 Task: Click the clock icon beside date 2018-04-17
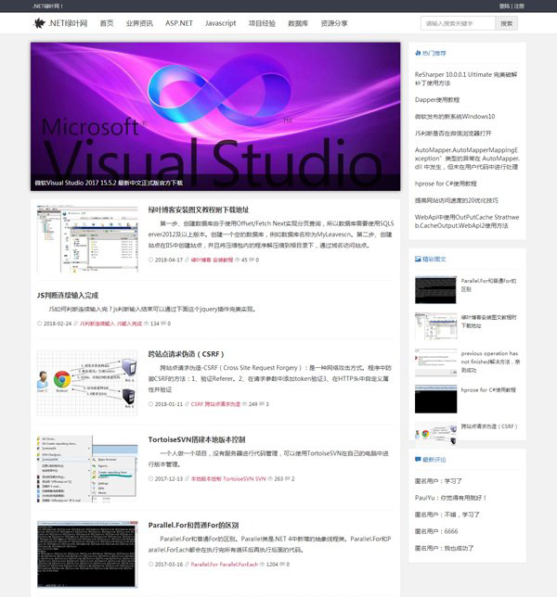(151, 260)
